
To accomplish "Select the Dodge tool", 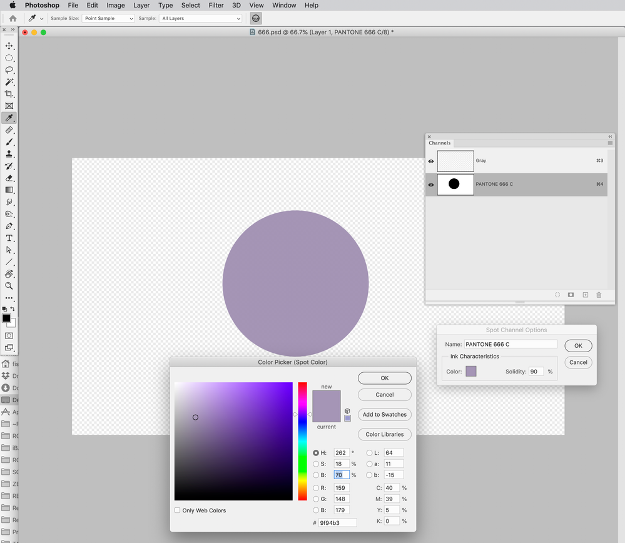I will click(9, 214).
